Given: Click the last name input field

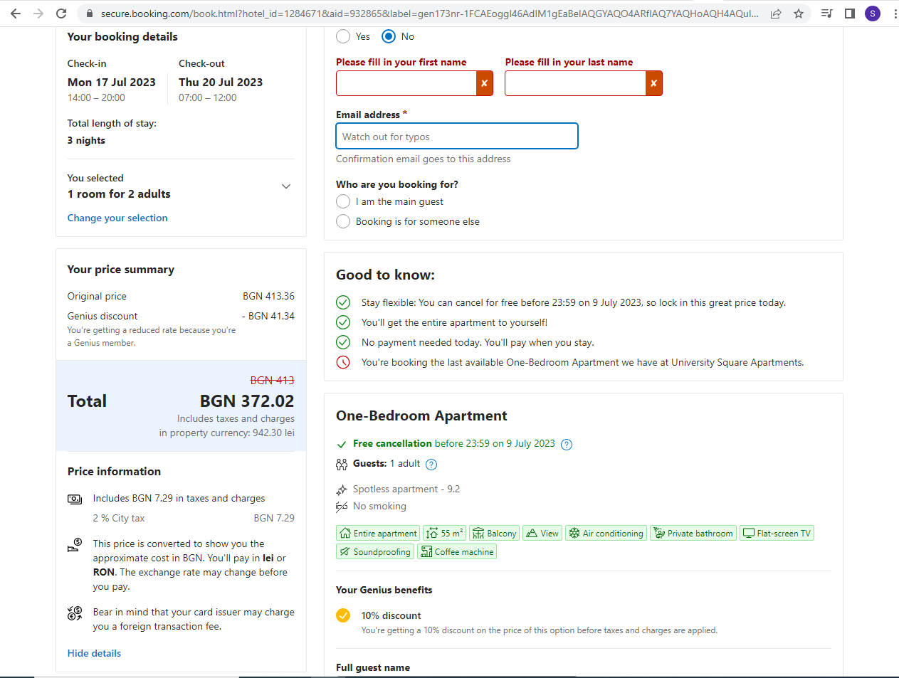Looking at the screenshot, I should pos(575,83).
